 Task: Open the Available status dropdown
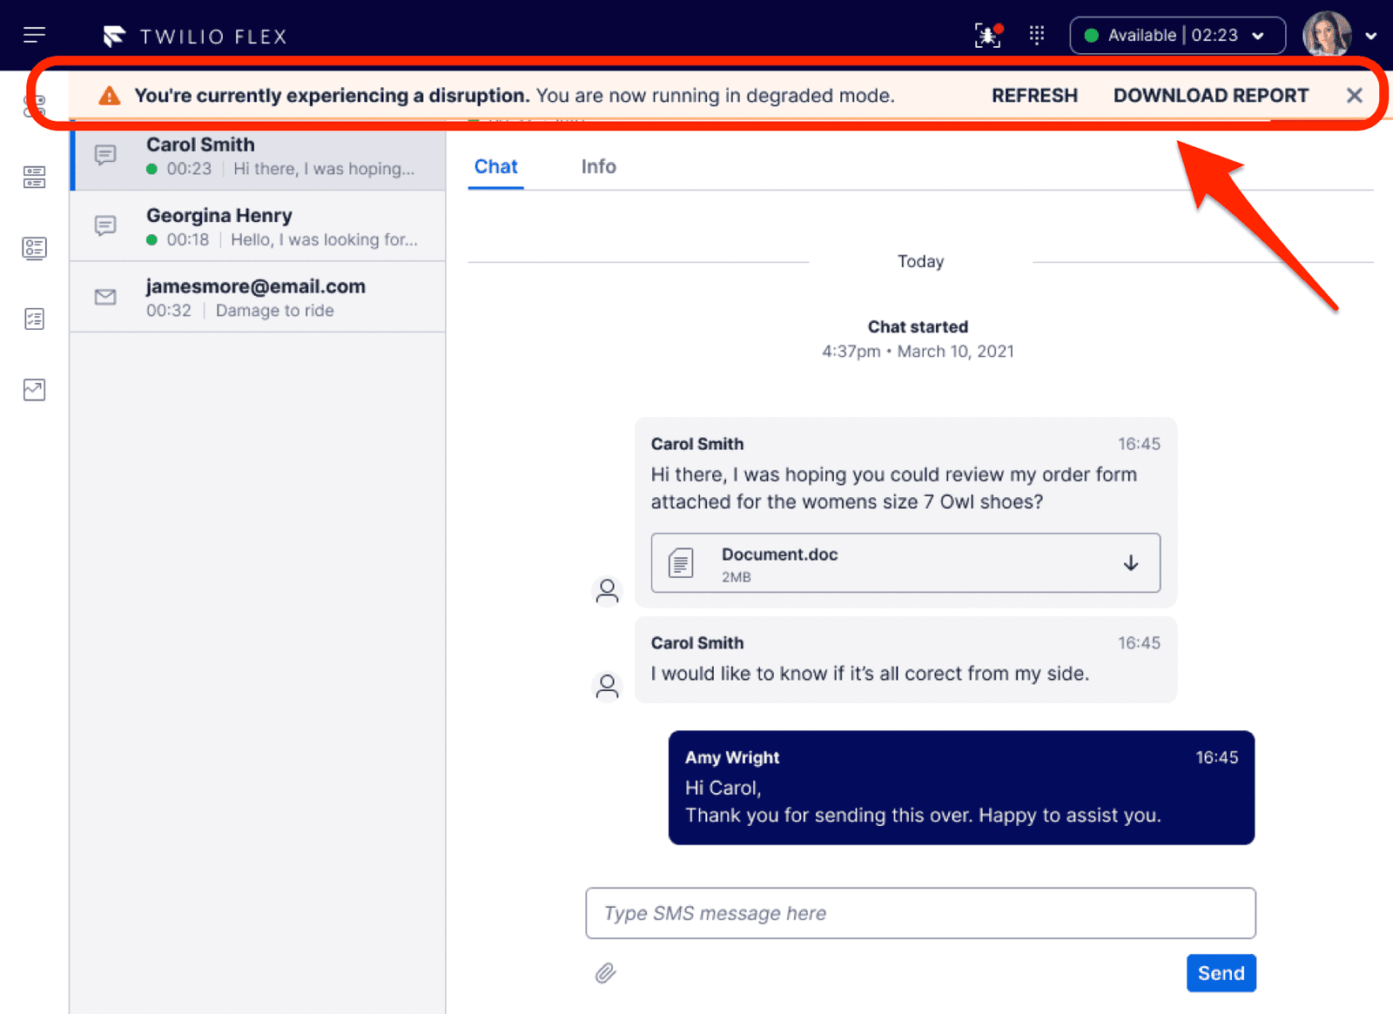(x=1176, y=36)
